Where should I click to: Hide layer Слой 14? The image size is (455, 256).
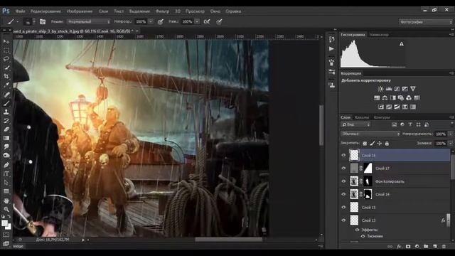tap(343, 194)
